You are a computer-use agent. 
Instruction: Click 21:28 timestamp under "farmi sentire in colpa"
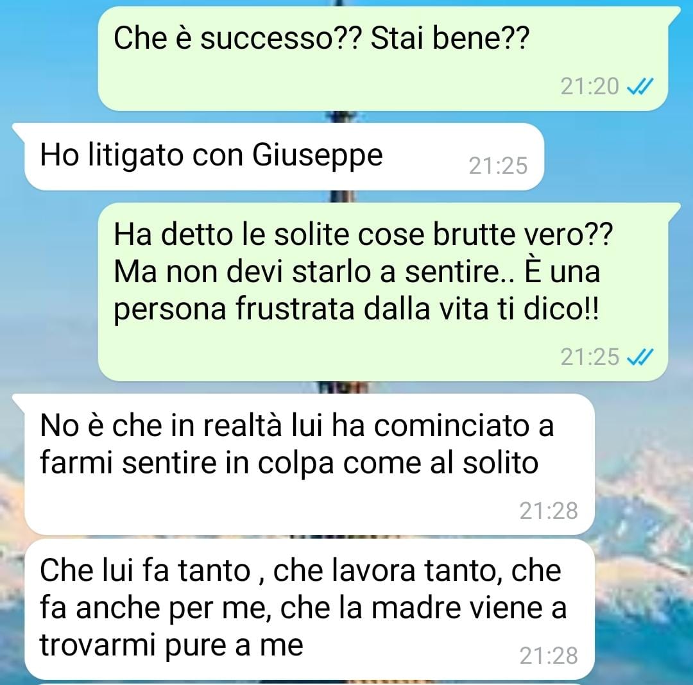point(549,511)
